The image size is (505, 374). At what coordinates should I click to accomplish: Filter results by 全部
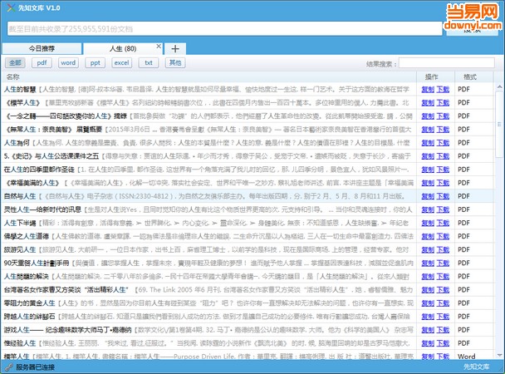(x=15, y=63)
